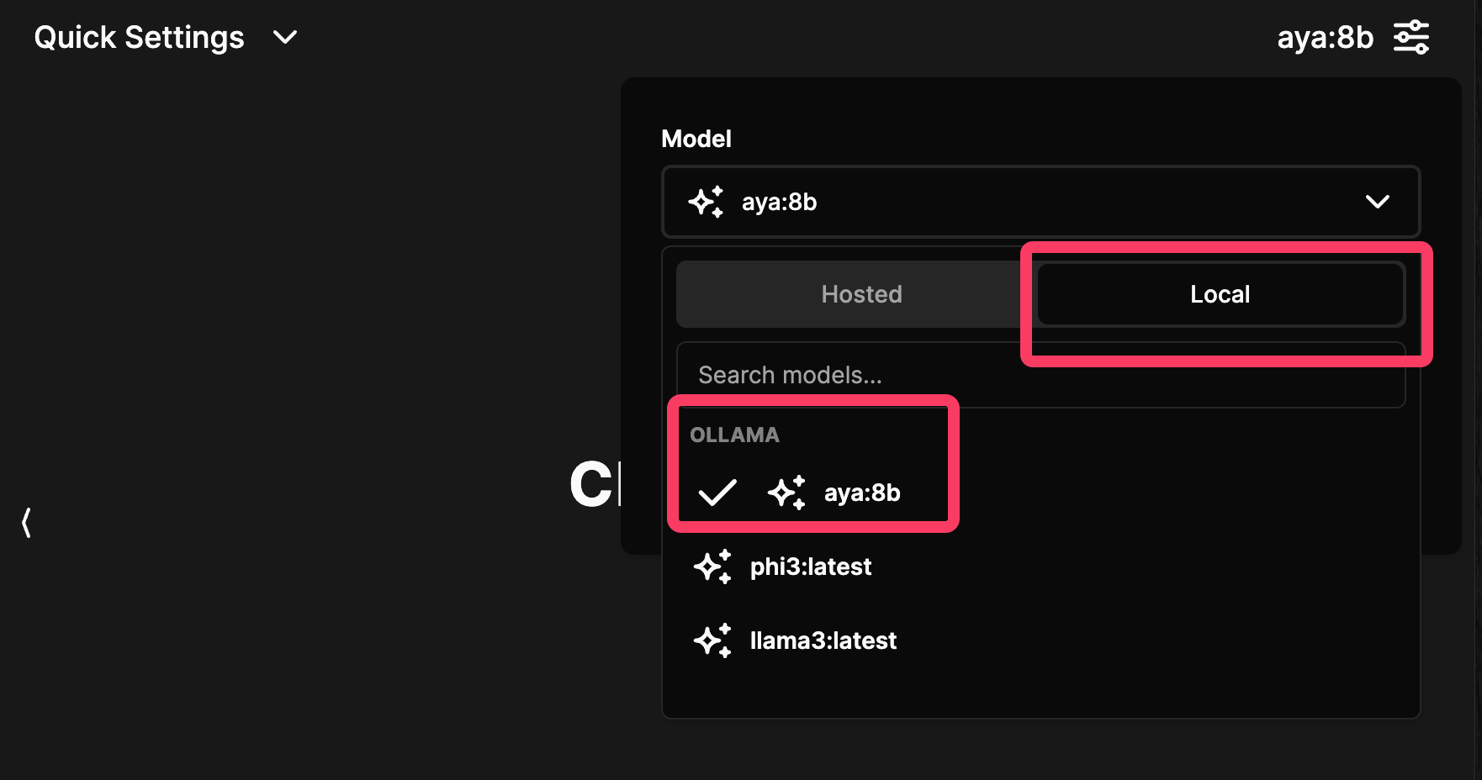
Task: Open the model settings sliders icon
Action: pyautogui.click(x=1411, y=38)
